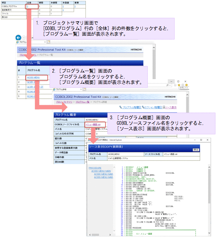Click the 全体 column header in summary table
Image resolution: width=216 pixels, height=237 pixels.
click(x=29, y=3)
